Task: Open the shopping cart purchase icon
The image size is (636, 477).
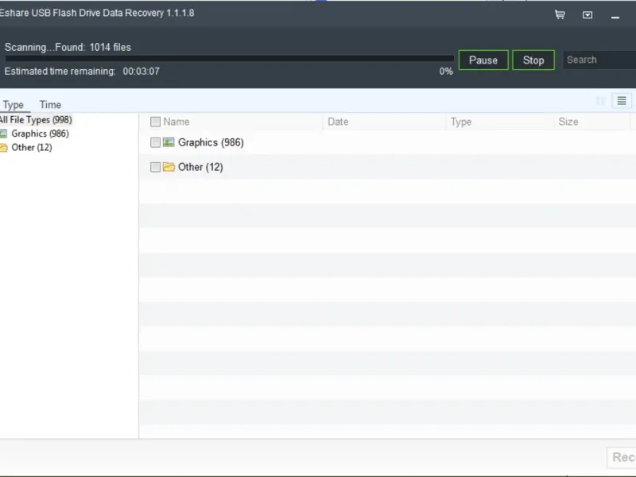Action: tap(560, 15)
